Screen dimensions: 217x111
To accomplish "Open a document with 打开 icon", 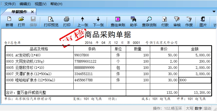I will pyautogui.click(x=21, y=22).
